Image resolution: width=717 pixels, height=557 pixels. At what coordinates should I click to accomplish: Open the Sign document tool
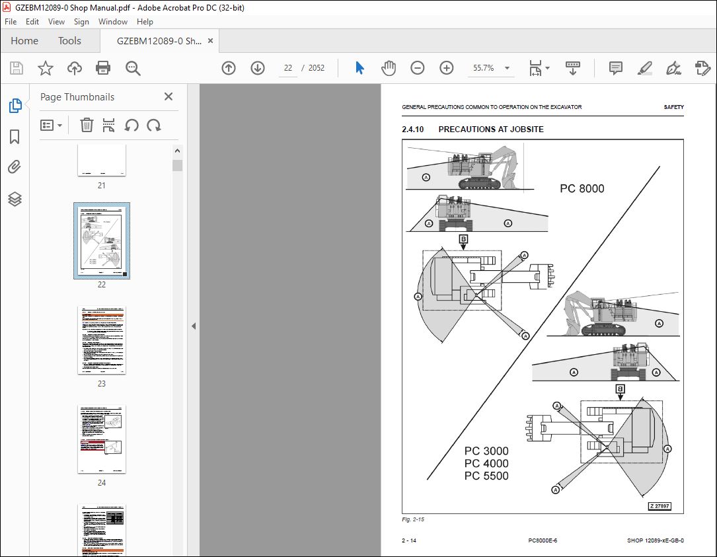673,68
